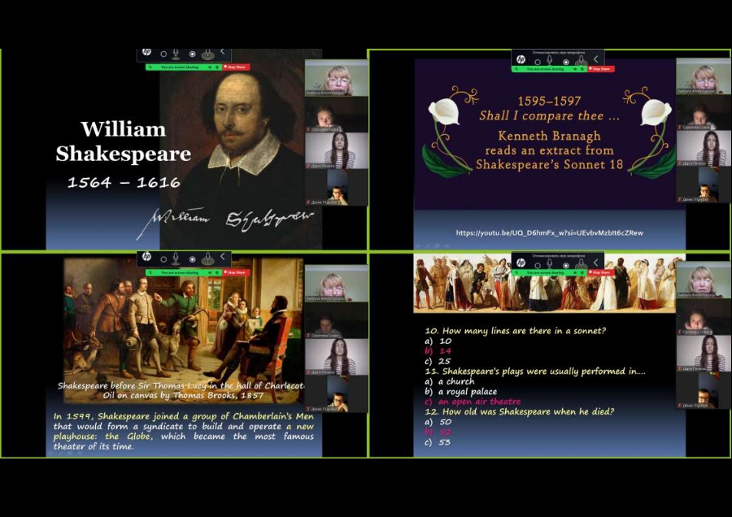Select the empty radio circle left of the microphone, Thomas Lucy panel
Image resolution: width=732 pixels, height=517 pixels.
[x=163, y=259]
